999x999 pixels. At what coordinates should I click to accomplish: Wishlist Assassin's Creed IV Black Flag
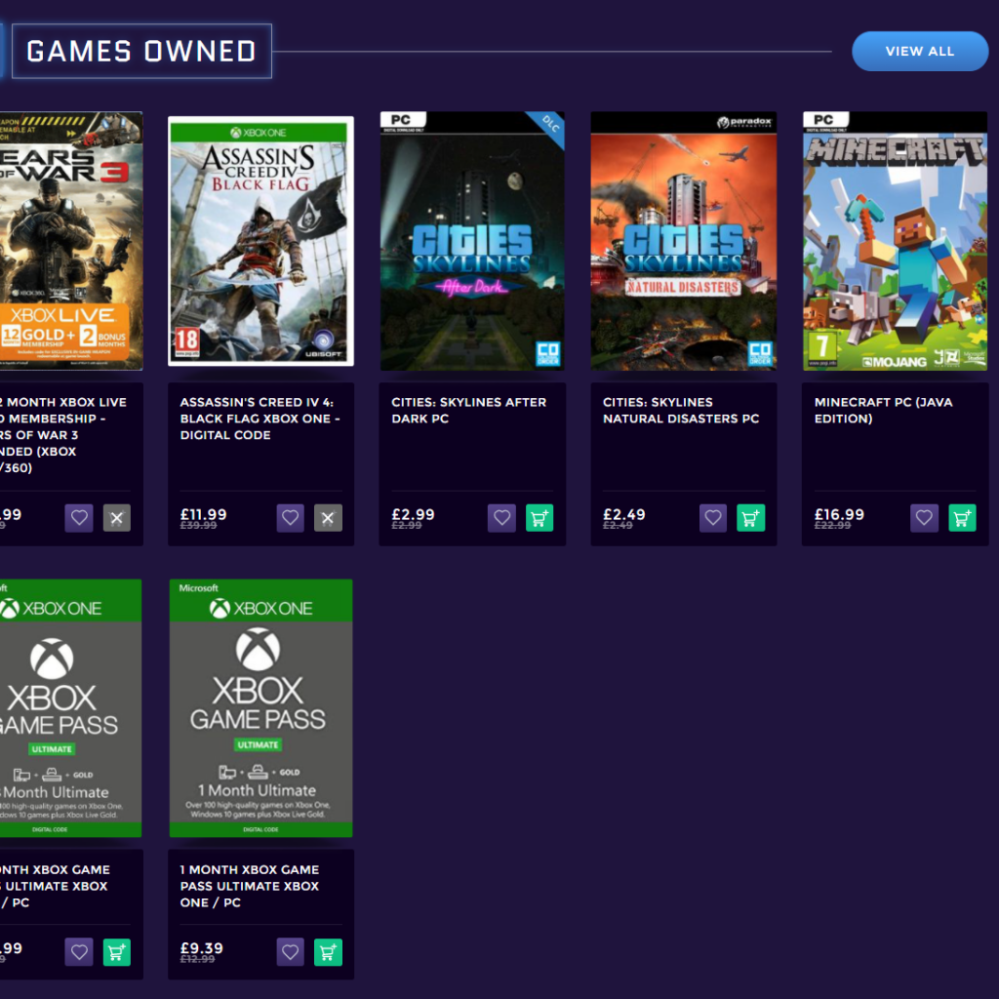[290, 518]
